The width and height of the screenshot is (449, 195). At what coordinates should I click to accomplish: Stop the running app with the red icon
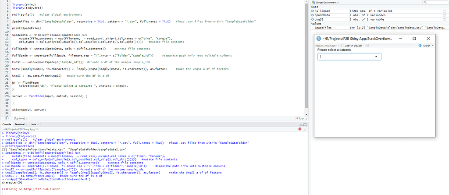click(x=300, y=129)
